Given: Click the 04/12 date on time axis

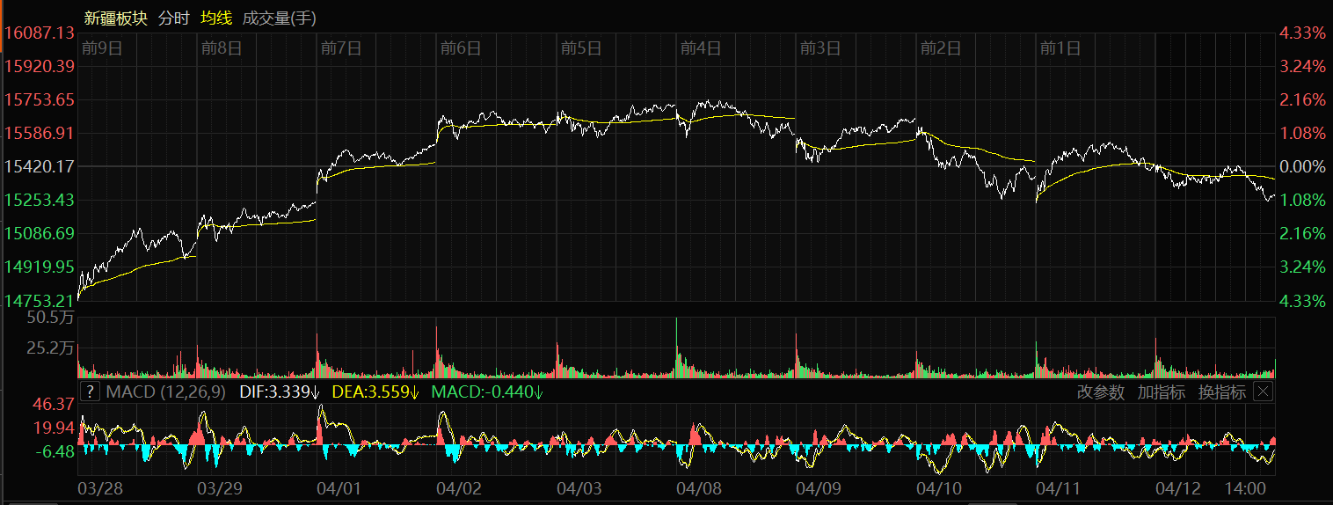Looking at the screenshot, I should click(x=1177, y=487).
